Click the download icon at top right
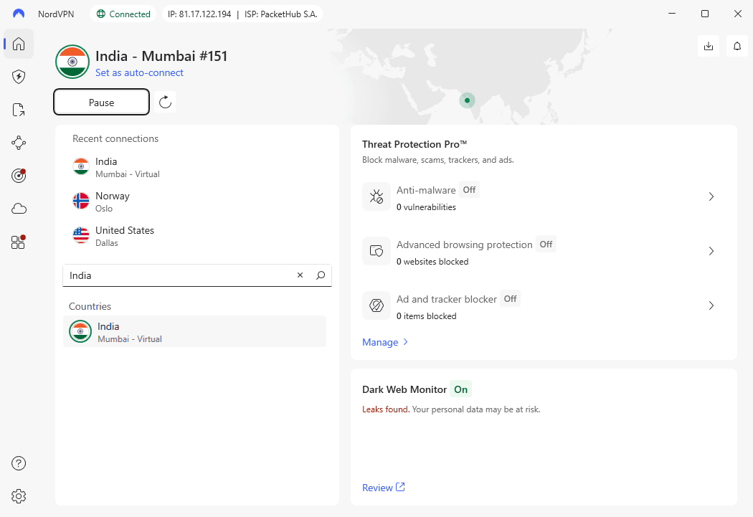Image resolution: width=753 pixels, height=517 pixels. [x=709, y=46]
